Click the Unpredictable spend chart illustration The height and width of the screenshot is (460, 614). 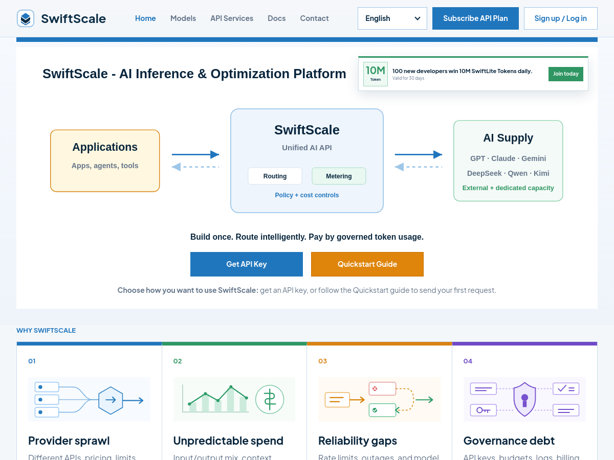click(x=234, y=399)
